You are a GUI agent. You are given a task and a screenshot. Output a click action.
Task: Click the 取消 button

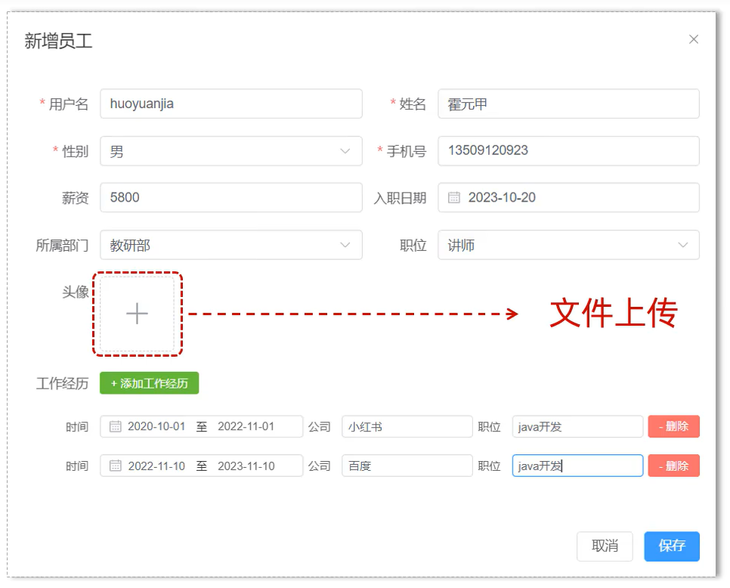pyautogui.click(x=605, y=546)
